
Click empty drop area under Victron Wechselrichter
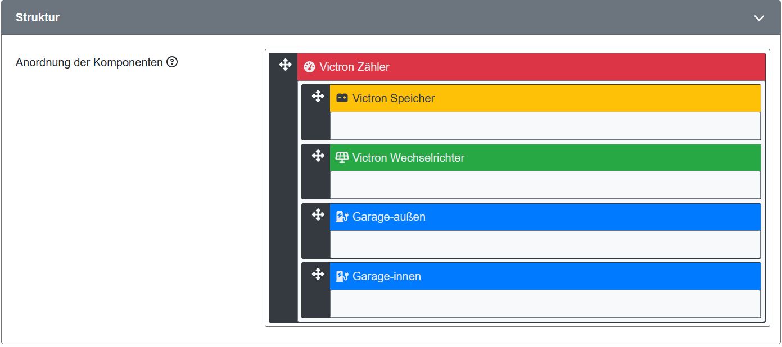(x=545, y=185)
